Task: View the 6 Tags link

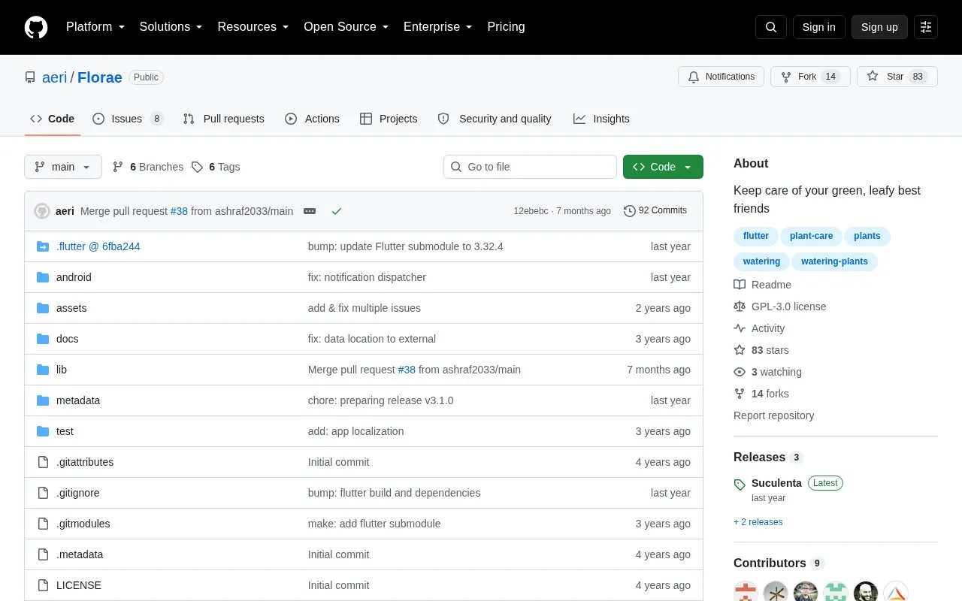Action: point(216,167)
